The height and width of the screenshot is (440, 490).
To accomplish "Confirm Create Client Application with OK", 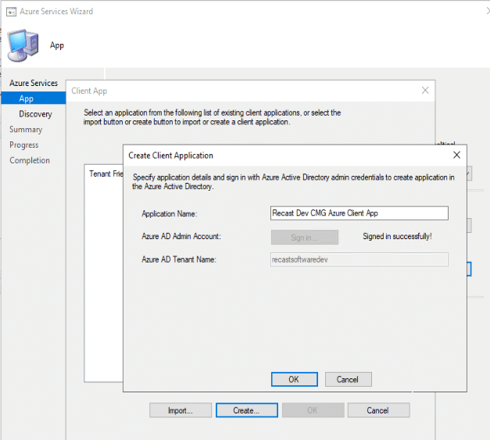I will pos(294,379).
